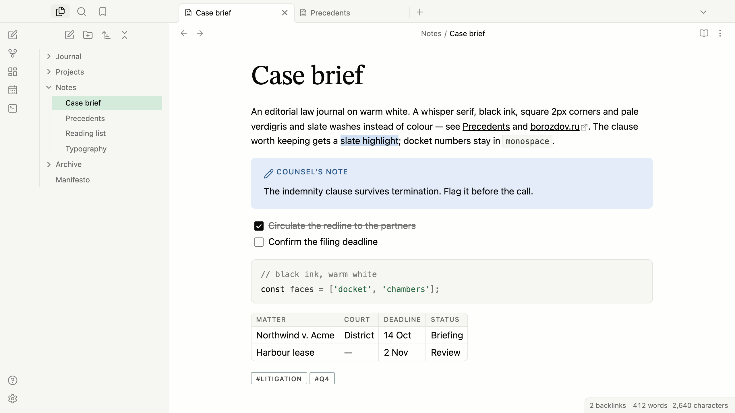Screen dimensions: 735x413
Task: Collapse all folders in explorer
Action: pos(125,35)
